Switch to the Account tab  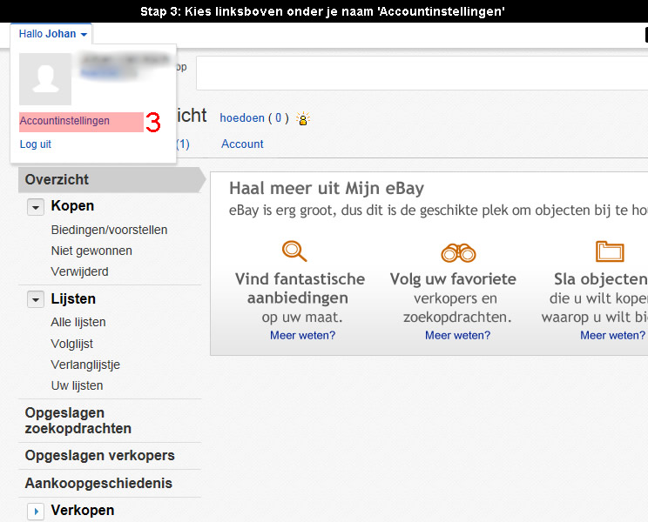pyautogui.click(x=242, y=144)
